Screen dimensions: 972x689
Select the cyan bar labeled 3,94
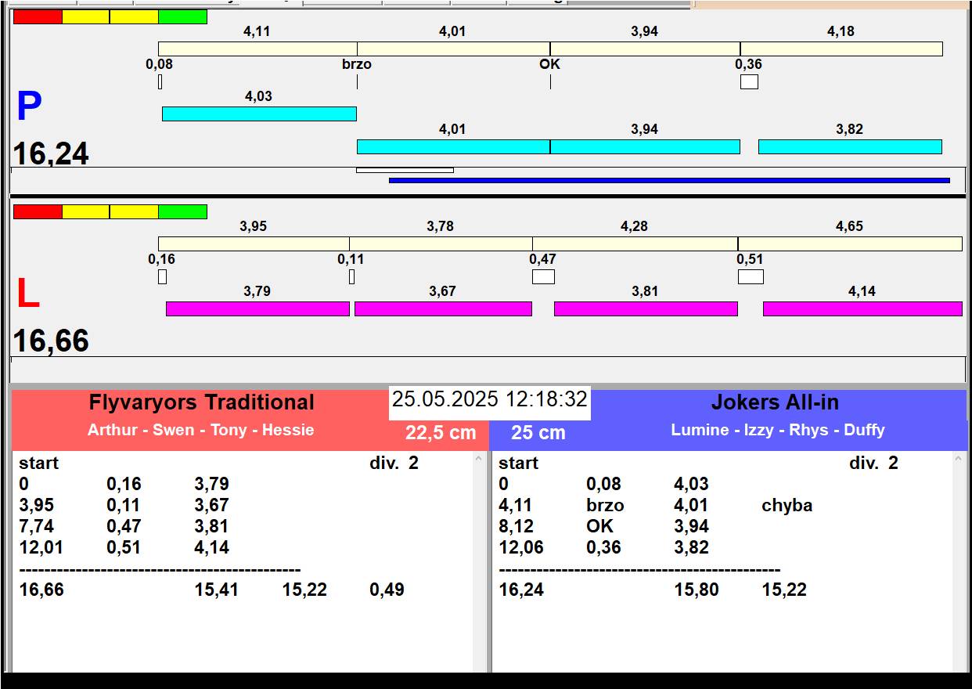point(645,146)
